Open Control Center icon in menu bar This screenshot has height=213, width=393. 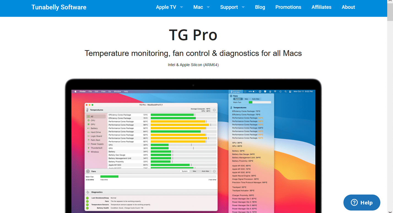(x=290, y=91)
